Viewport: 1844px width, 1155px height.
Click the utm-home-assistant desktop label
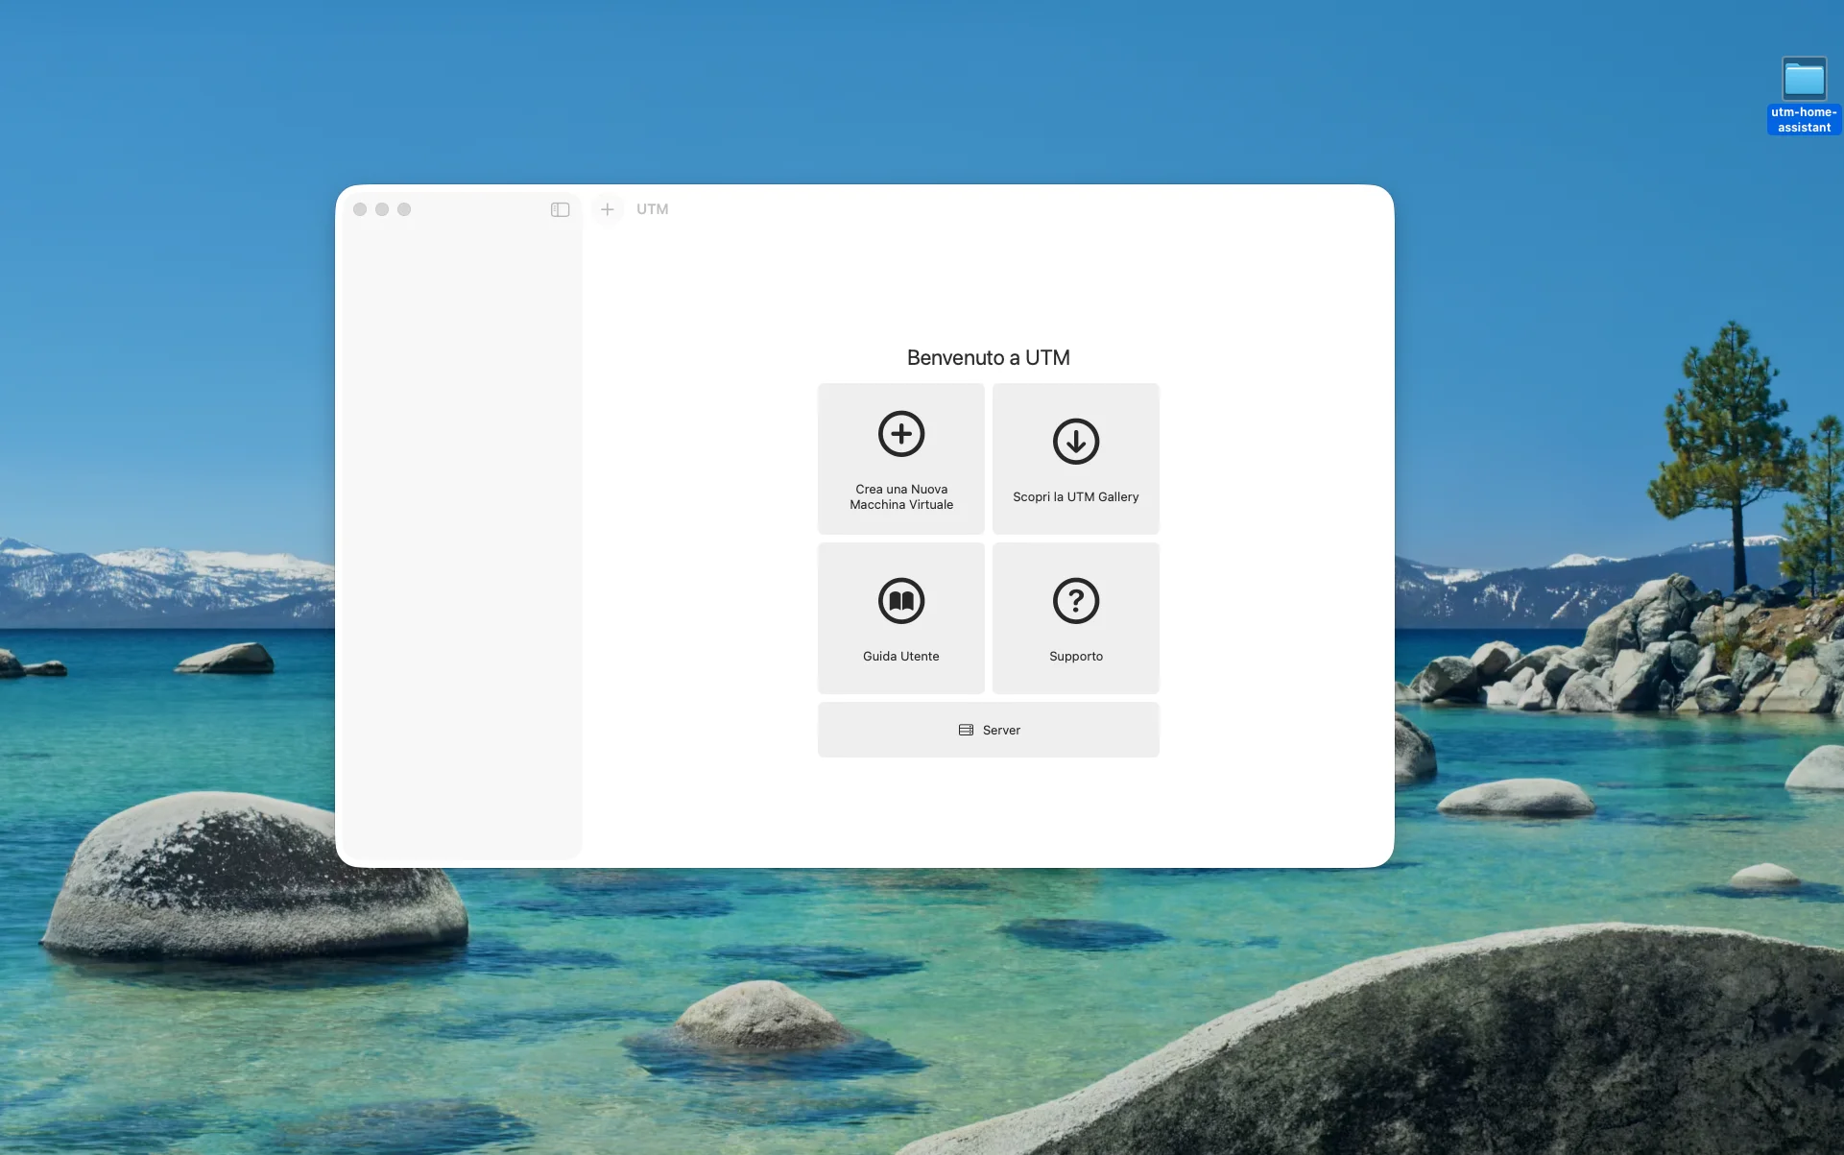1804,119
